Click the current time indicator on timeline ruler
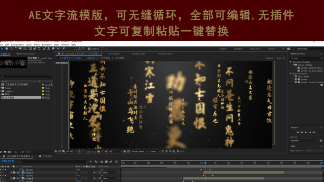Viewport: 324px width, 182px height. point(206,163)
